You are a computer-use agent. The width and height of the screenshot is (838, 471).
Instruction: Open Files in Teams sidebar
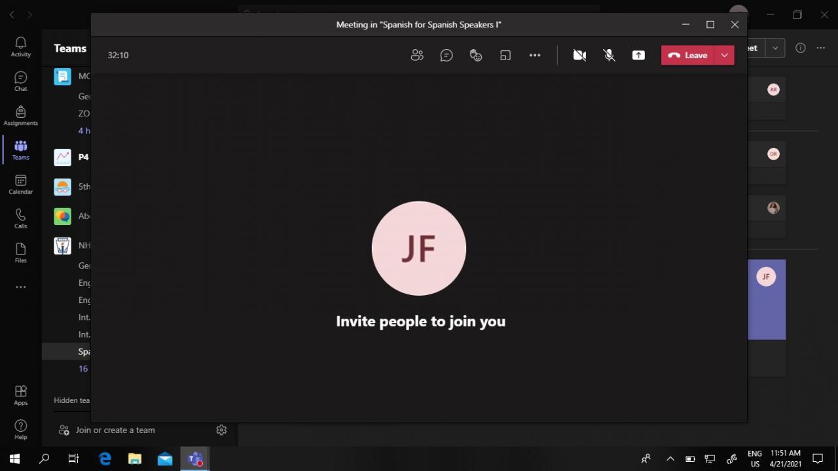21,253
